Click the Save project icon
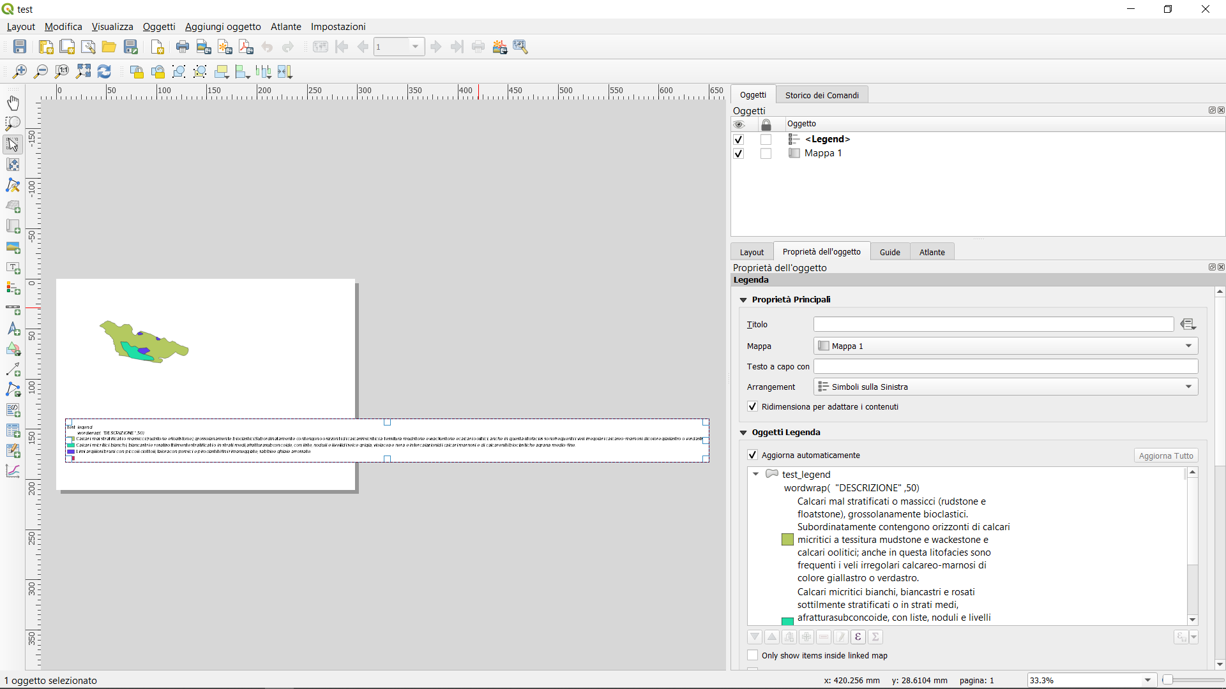 (x=20, y=47)
